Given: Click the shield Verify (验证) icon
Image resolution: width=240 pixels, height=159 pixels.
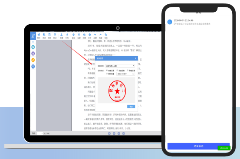Looking at the screenshot, I should (73, 36).
